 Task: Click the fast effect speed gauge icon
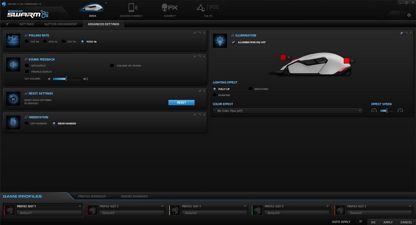pos(400,111)
